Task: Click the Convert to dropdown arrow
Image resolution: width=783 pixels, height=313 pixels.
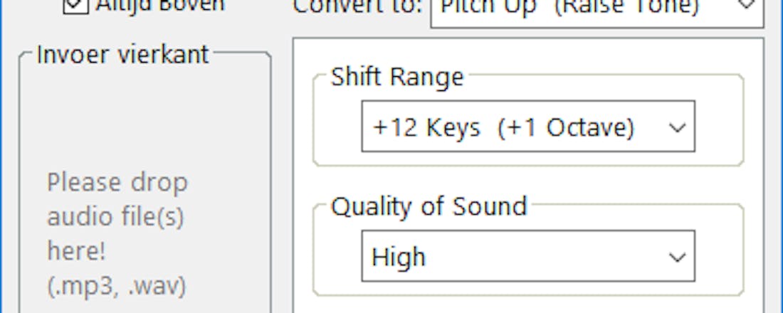Action: point(746,6)
